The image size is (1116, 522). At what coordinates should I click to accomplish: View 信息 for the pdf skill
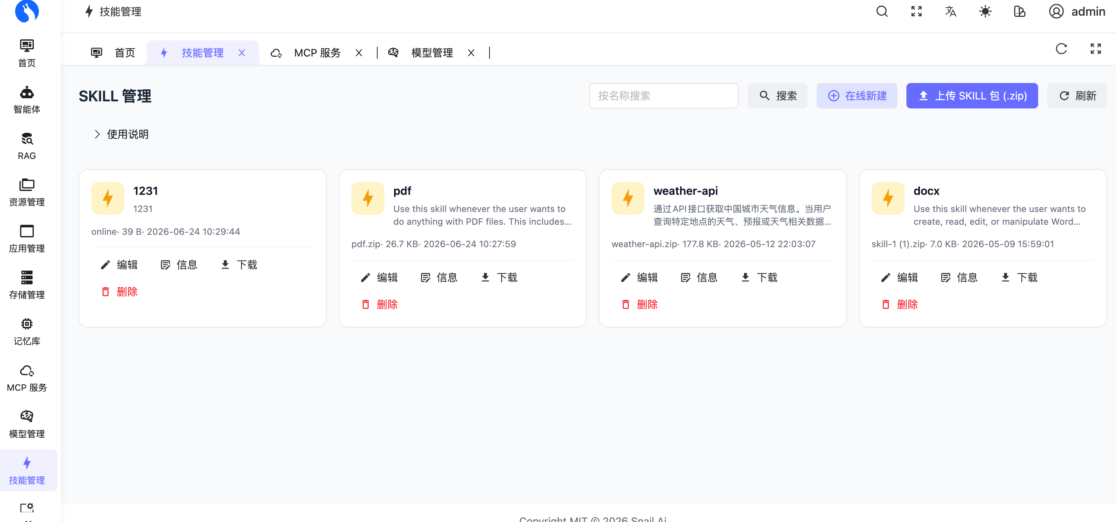coord(439,277)
